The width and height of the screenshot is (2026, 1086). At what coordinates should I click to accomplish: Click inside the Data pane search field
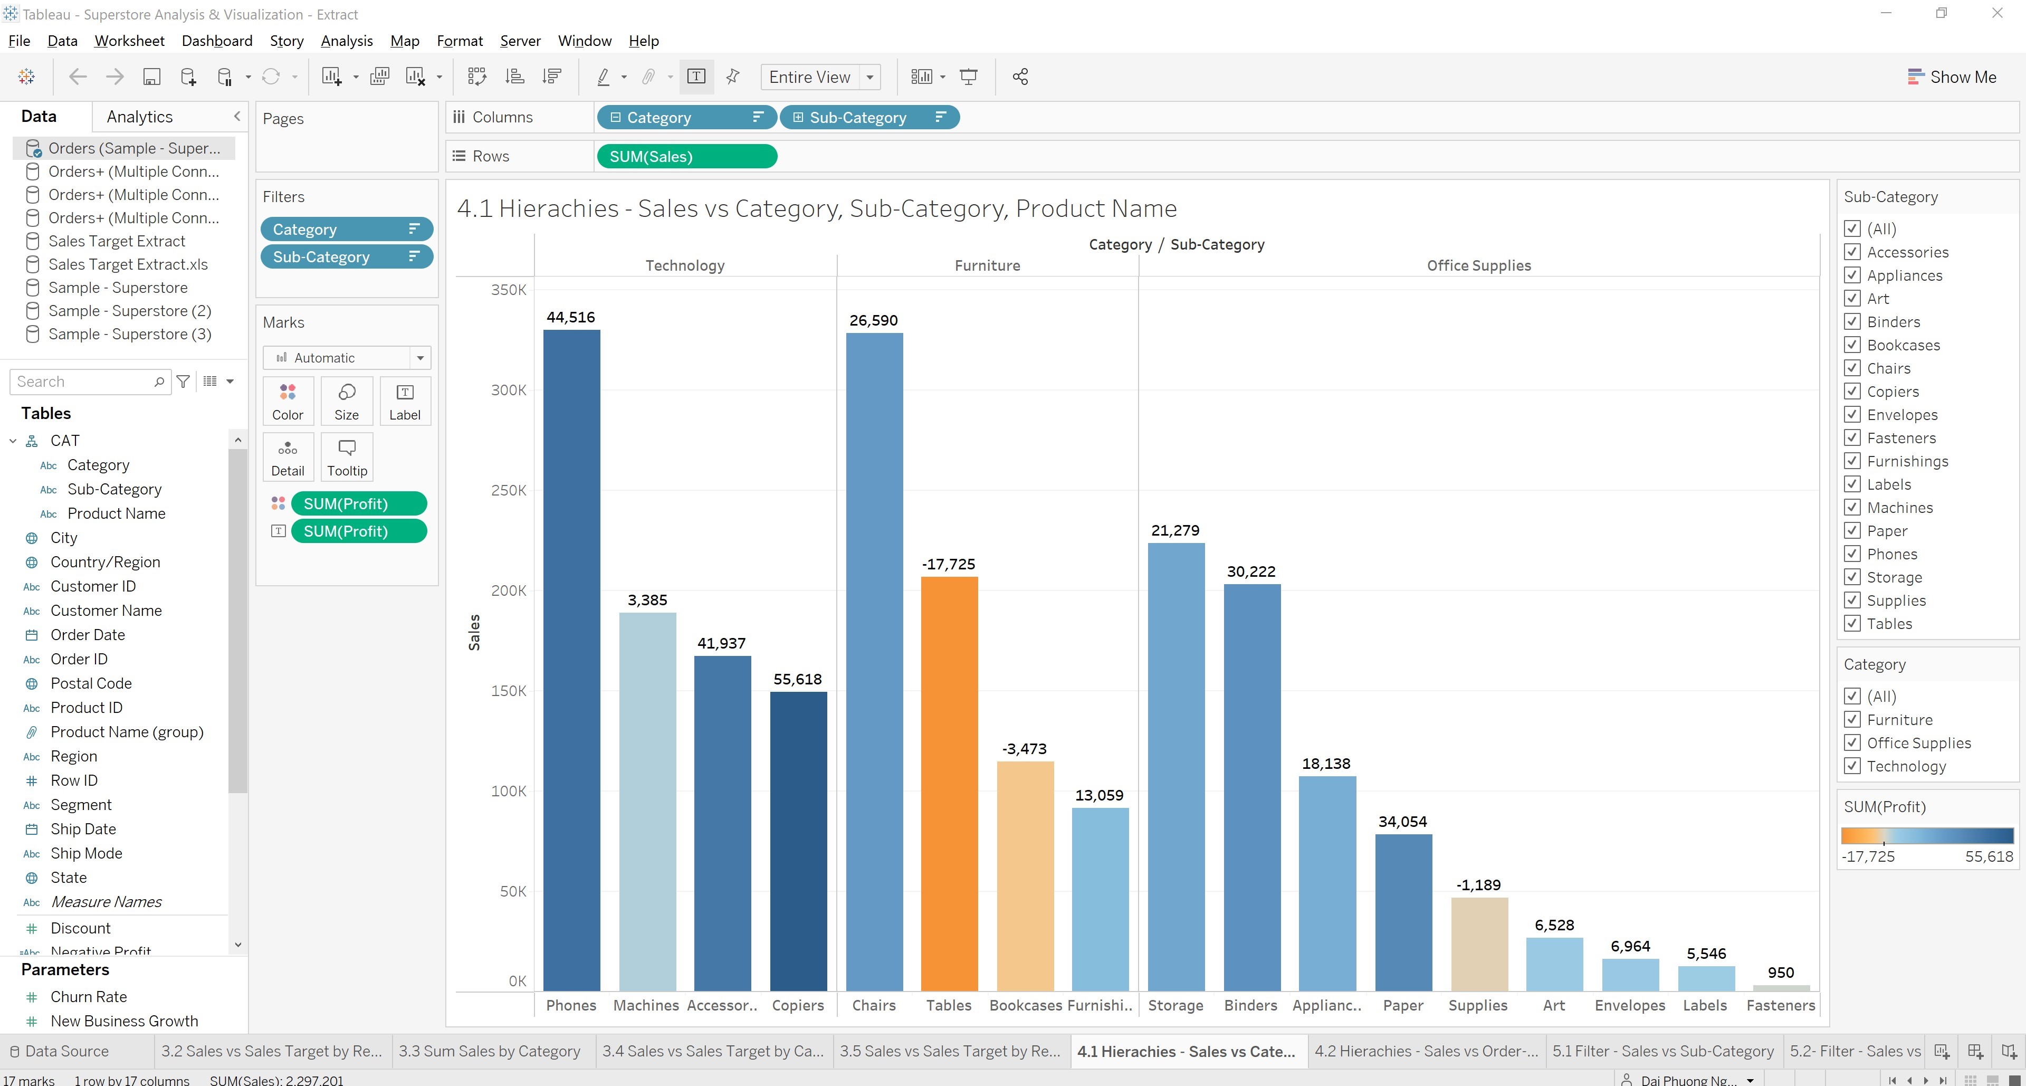click(x=87, y=382)
